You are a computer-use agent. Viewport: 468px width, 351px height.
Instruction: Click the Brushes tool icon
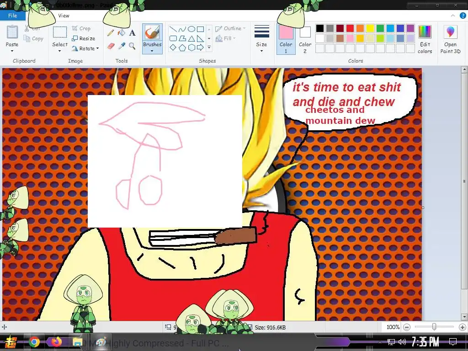tap(152, 32)
